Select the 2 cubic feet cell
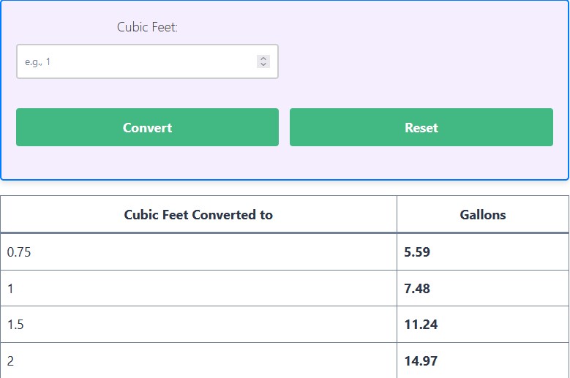This screenshot has width=570, height=378. (198, 360)
